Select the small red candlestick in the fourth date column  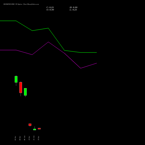click(x=30, y=125)
